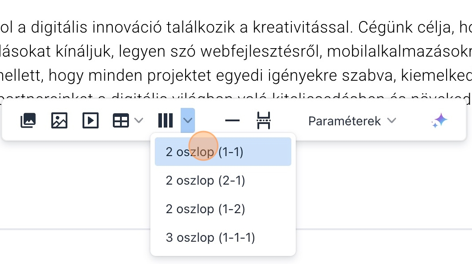Expand the table options chevron
The image size is (472, 264).
pyautogui.click(x=139, y=120)
